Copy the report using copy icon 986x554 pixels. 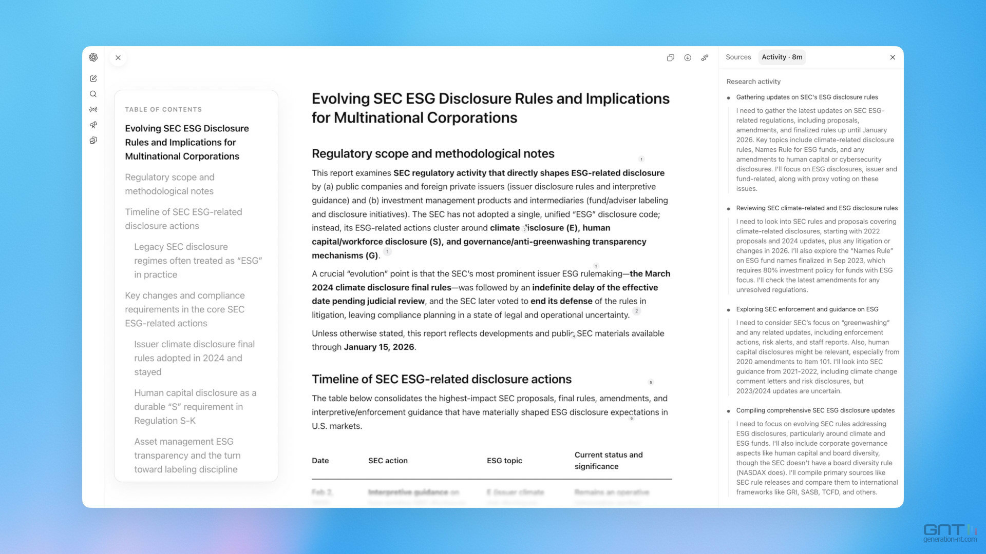coord(670,57)
